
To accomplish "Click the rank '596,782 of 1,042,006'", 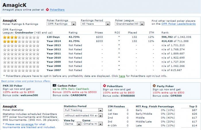I will click(x=176, y=37).
